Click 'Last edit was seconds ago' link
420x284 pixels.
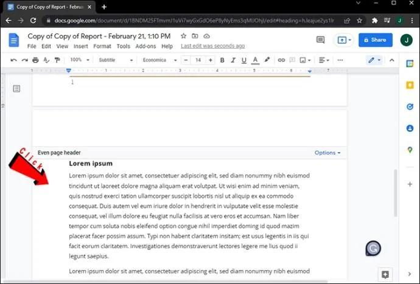tap(212, 46)
